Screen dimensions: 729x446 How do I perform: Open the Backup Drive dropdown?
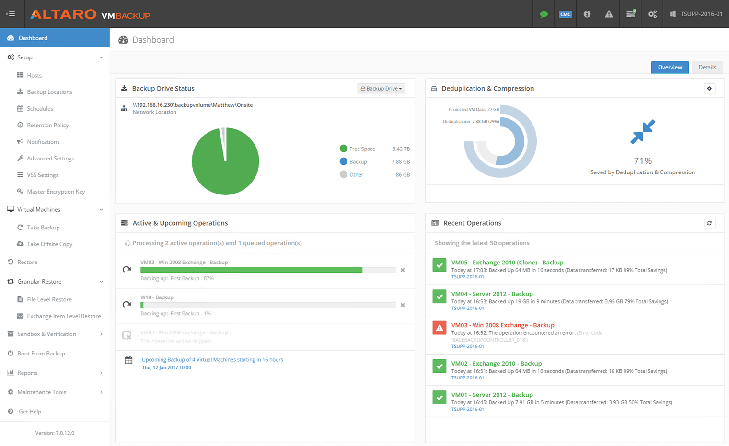(x=381, y=88)
